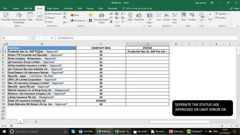Insert Win/Loss sparkline
Viewport: 240px width, 135px height.
click(x=175, y=18)
